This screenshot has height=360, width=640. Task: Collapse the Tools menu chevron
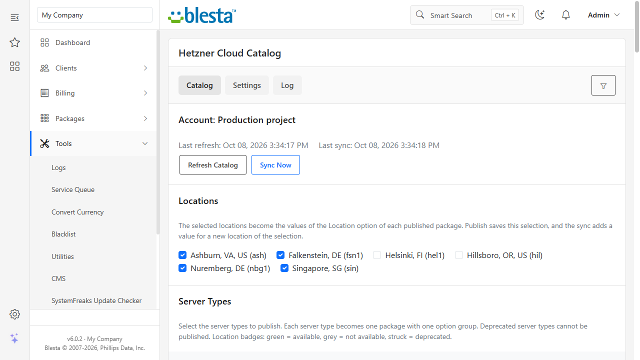coord(145,143)
